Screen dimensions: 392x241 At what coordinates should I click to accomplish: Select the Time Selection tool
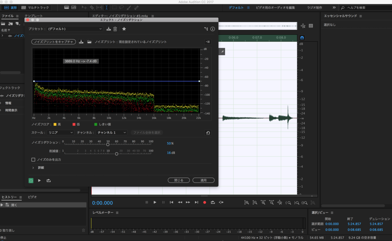tap(106, 8)
